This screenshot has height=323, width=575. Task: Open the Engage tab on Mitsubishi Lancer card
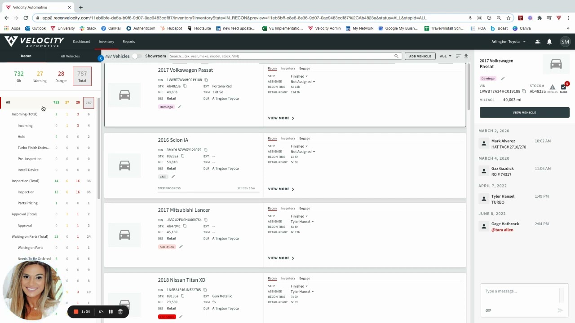[305, 209]
